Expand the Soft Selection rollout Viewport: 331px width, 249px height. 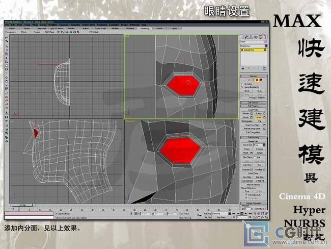point(253,103)
